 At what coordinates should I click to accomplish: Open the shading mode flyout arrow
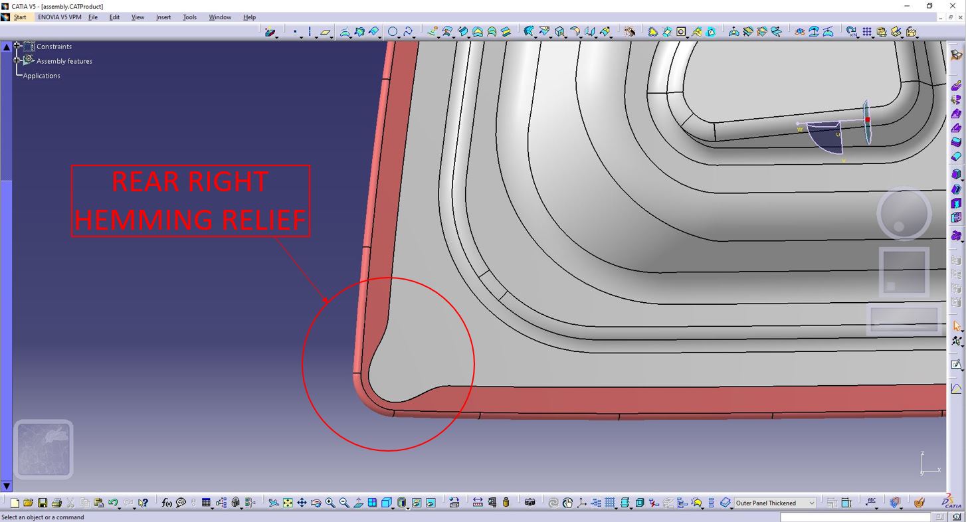click(x=409, y=507)
